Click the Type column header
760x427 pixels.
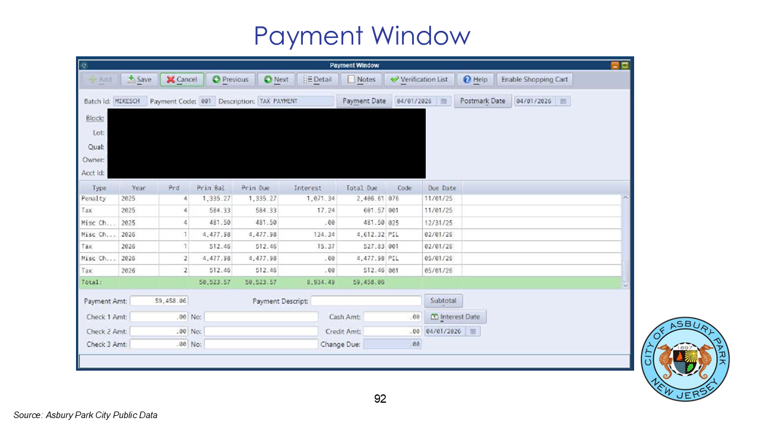click(99, 188)
